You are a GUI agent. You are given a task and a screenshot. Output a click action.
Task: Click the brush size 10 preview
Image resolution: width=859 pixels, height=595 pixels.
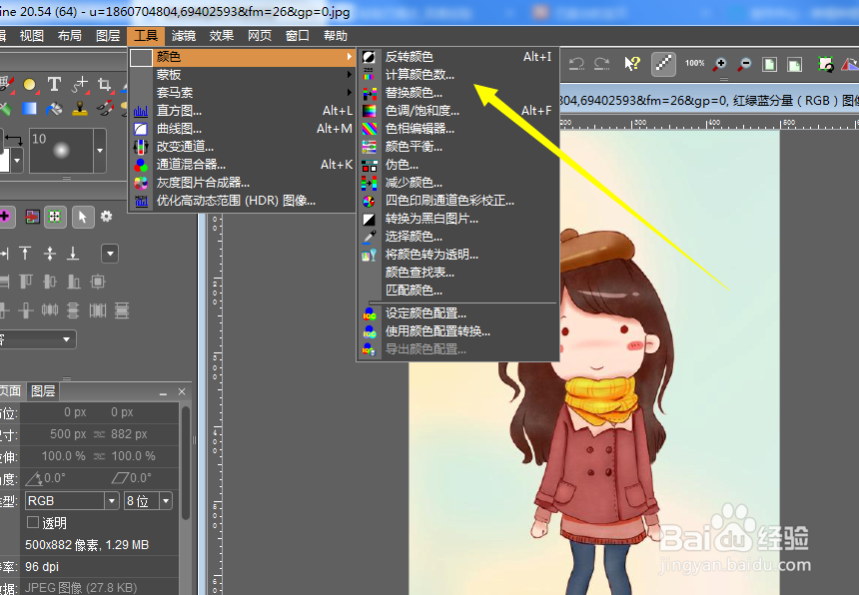61,151
